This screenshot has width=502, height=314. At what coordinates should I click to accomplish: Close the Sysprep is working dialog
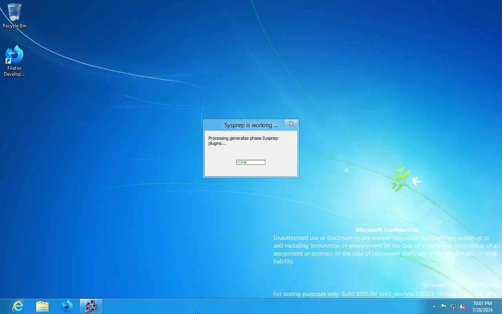(x=291, y=123)
